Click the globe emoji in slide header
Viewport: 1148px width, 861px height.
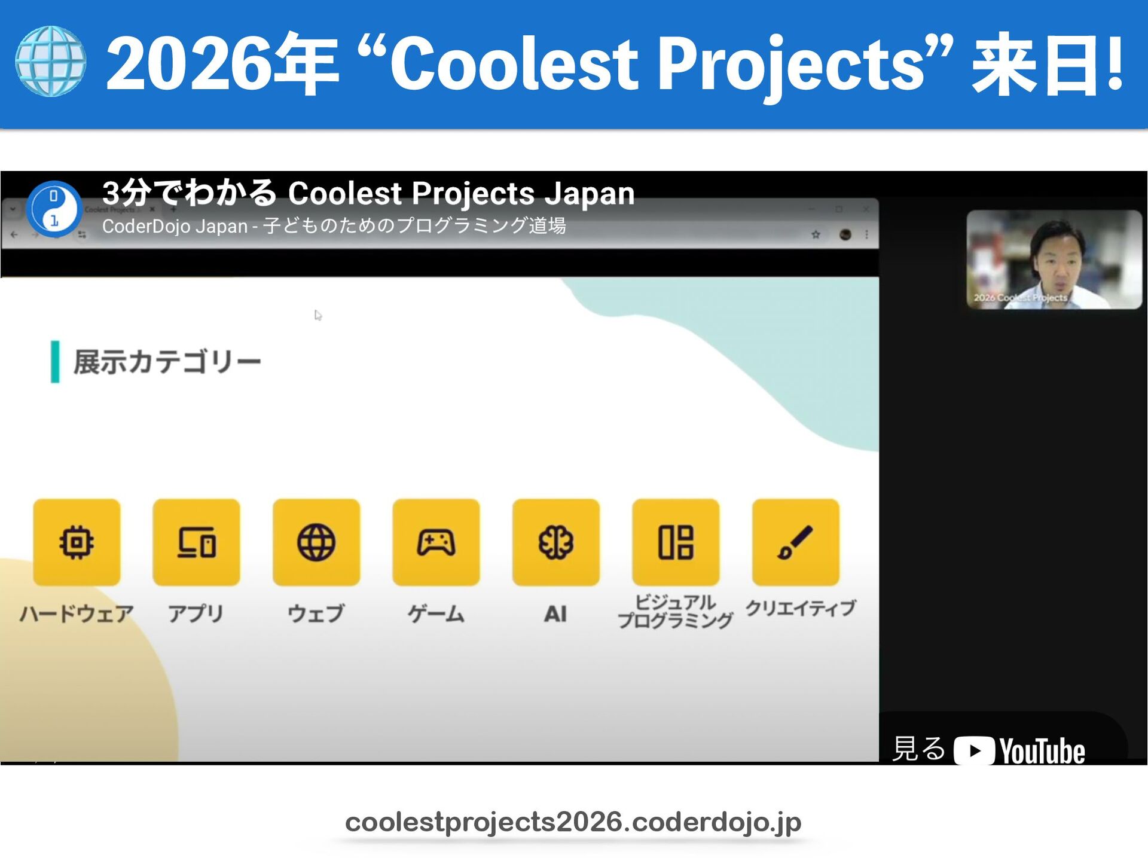tap(51, 61)
